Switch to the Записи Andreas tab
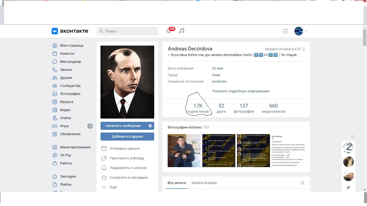 [x=204, y=183]
